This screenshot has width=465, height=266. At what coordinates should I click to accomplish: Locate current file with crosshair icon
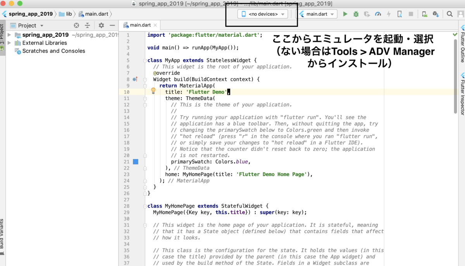coord(76,25)
